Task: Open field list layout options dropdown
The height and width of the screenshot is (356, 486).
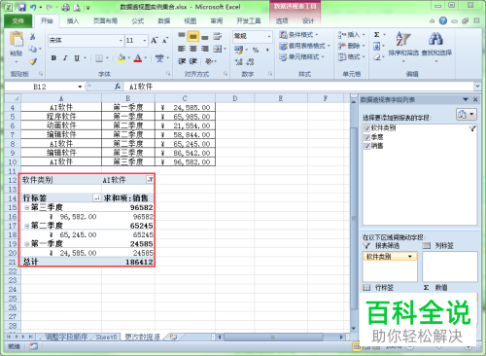Action: [x=467, y=114]
